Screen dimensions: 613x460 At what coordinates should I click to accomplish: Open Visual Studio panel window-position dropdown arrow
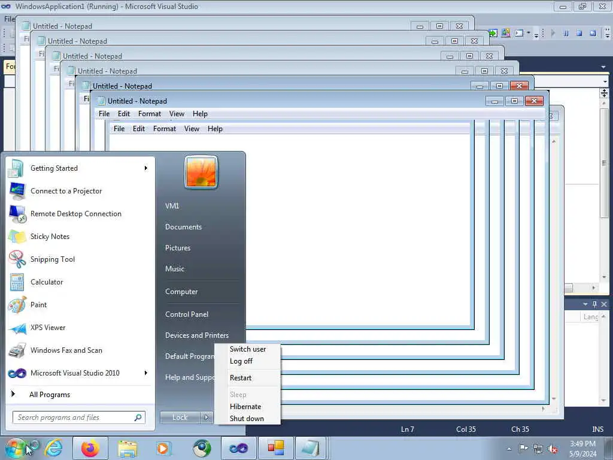(585, 304)
